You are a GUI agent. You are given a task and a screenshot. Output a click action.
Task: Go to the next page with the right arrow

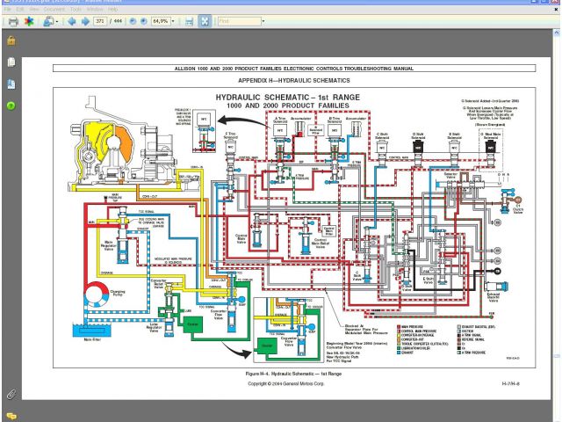83,20
